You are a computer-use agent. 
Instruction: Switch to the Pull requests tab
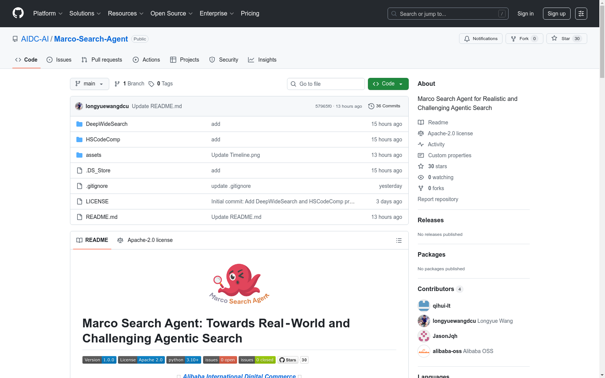pyautogui.click(x=102, y=60)
